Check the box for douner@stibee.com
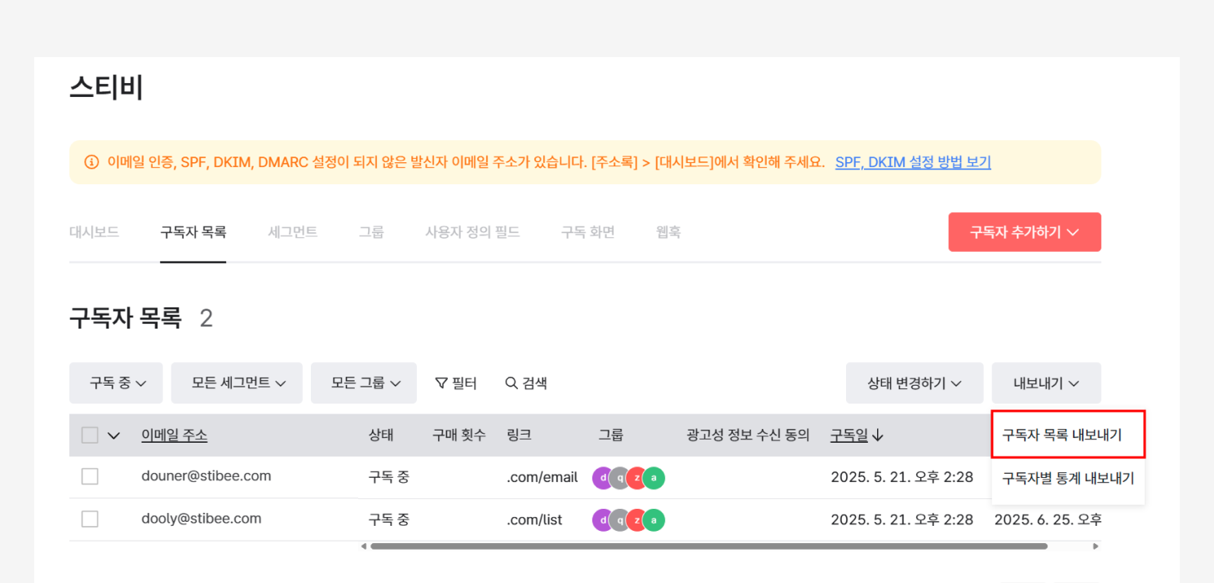The image size is (1214, 583). 90,476
